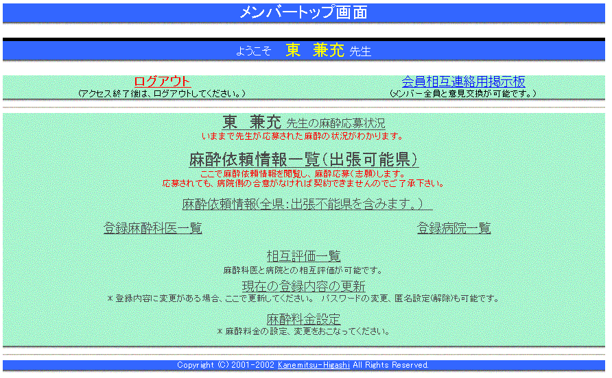Viewport: 612px width, 378px height.
Task: Select 現在の登録内容の更新 link
Action: 303,286
